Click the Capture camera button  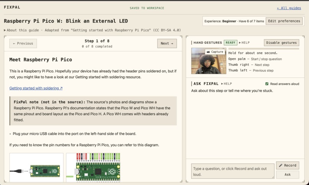point(215,52)
